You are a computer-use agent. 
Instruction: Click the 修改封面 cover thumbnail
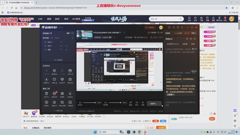[x=85, y=35]
